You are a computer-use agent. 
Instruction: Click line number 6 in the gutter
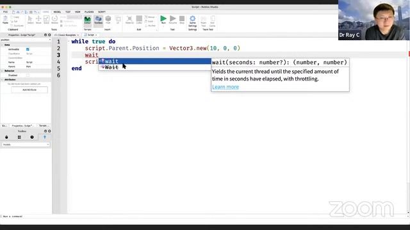coord(58,75)
